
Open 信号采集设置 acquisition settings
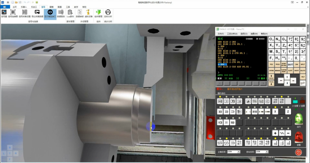tap(24, 14)
